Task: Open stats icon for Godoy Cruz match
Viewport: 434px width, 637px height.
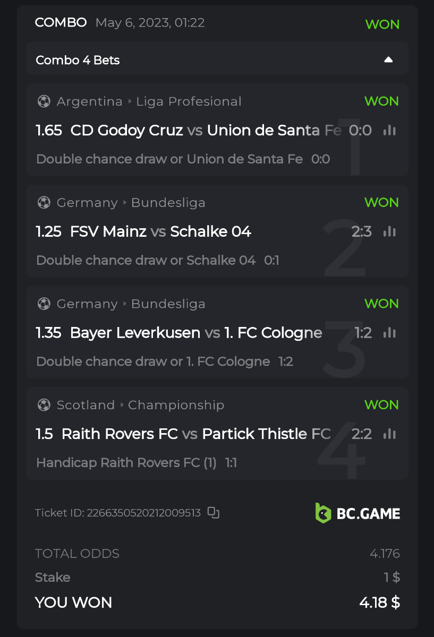Action: pos(390,131)
